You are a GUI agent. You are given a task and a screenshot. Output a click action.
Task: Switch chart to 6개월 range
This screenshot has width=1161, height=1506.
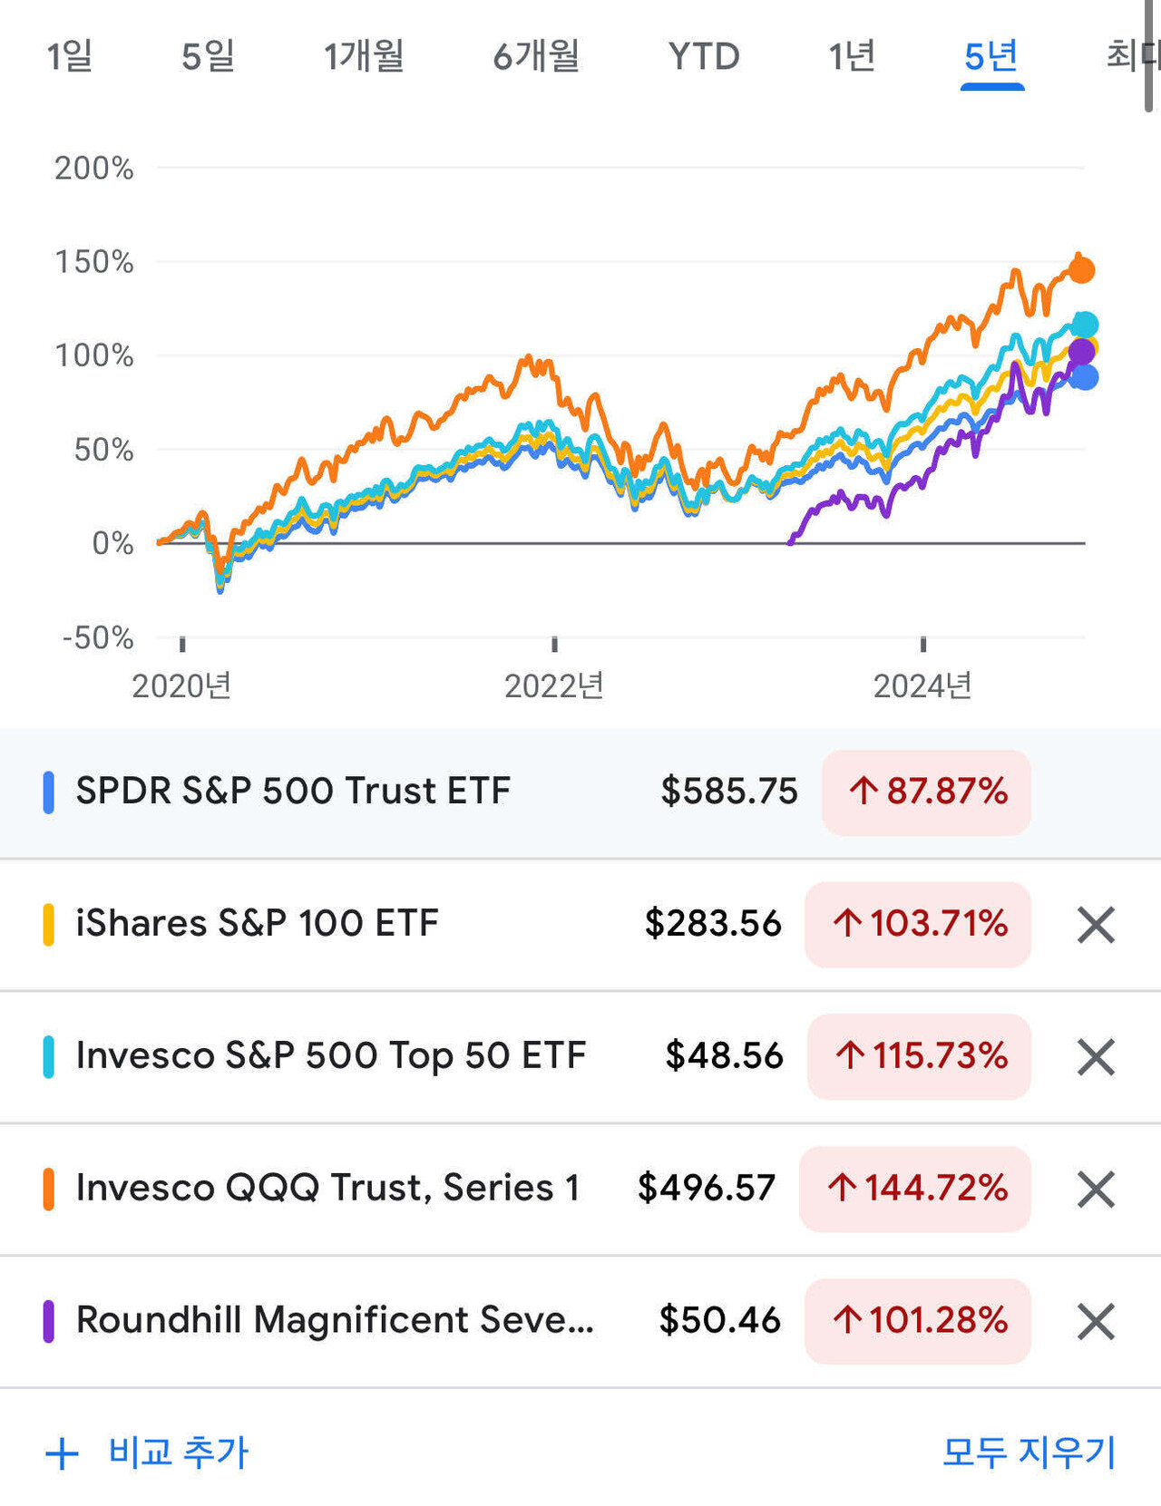(x=536, y=56)
